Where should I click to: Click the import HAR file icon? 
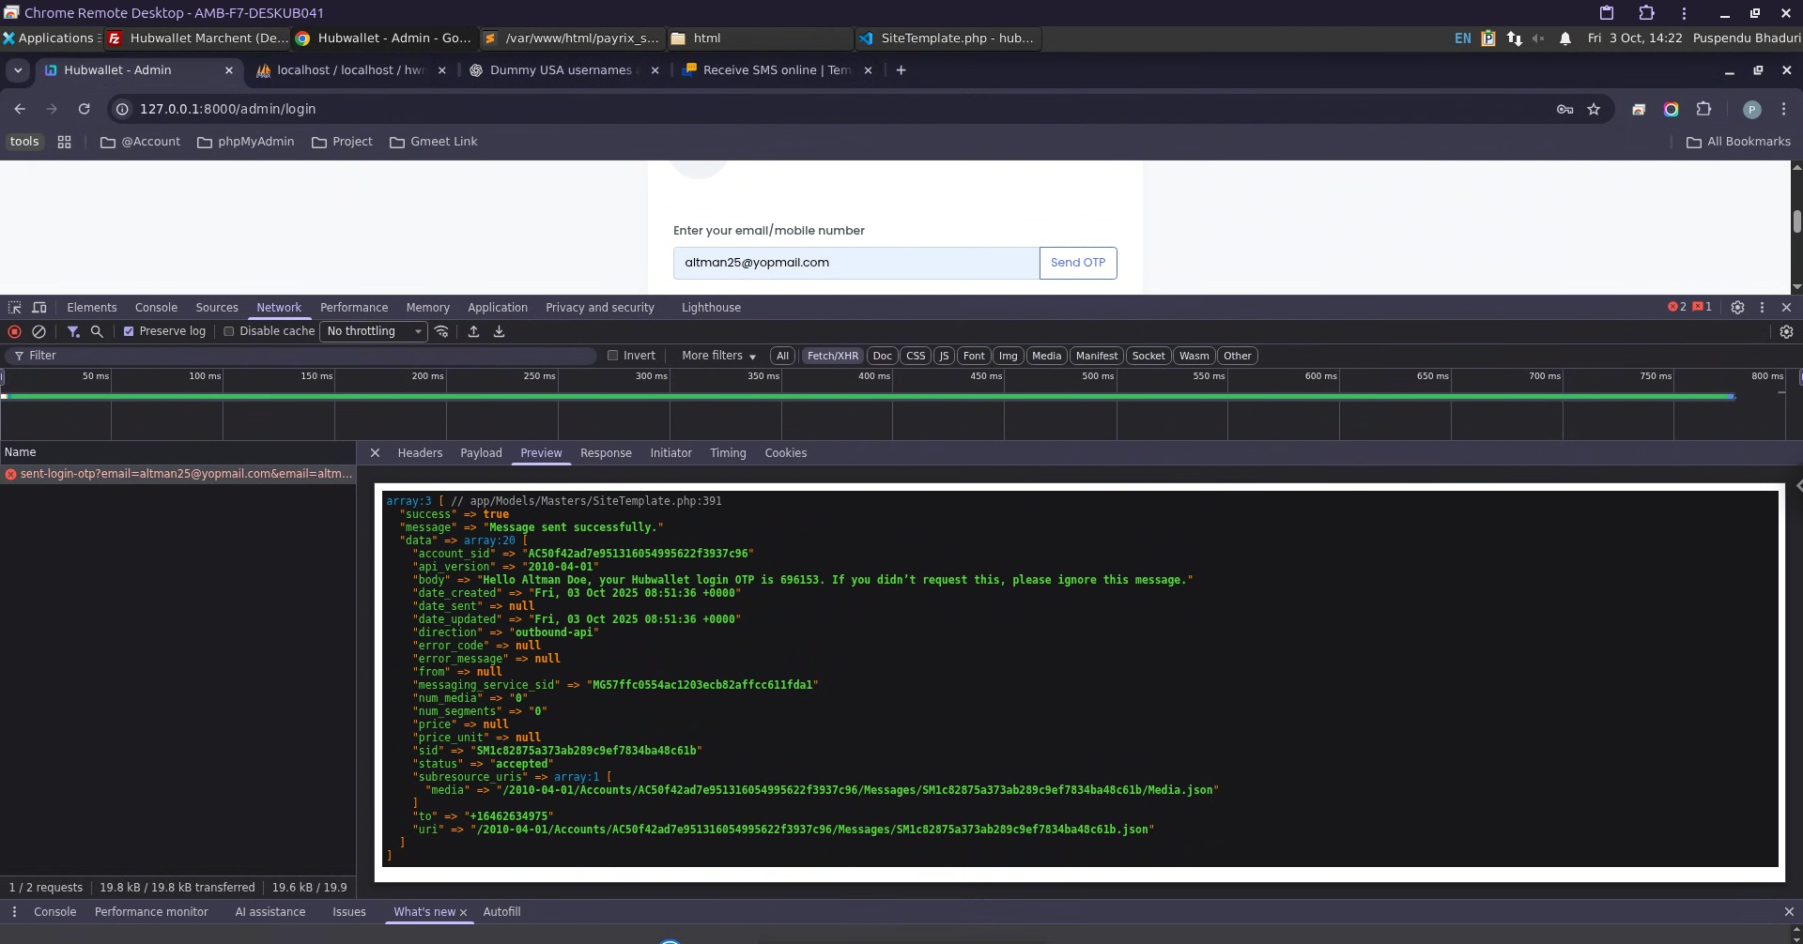(473, 331)
